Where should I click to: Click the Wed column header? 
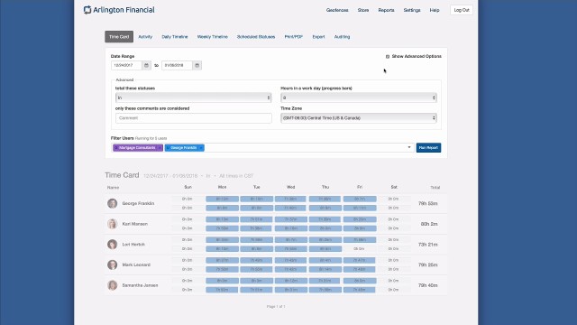[x=290, y=187]
